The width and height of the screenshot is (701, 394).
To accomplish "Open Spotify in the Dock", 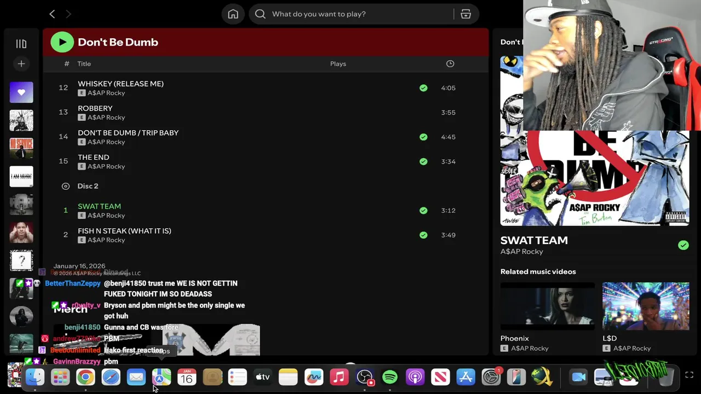I will tap(390, 377).
